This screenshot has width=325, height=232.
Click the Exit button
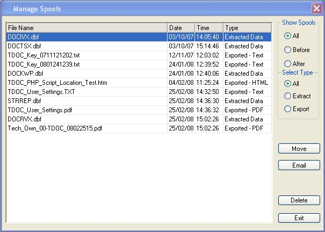[x=299, y=218]
